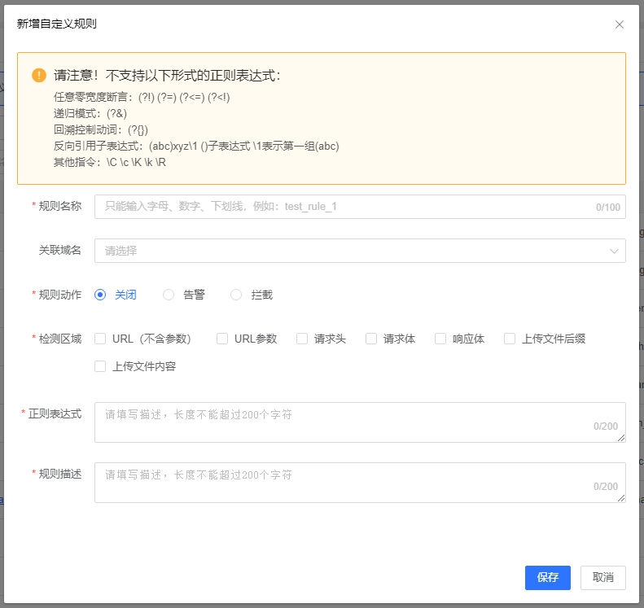Image resolution: width=644 pixels, height=608 pixels.
Task: Focus the 规则名称 input field
Action: point(360,207)
